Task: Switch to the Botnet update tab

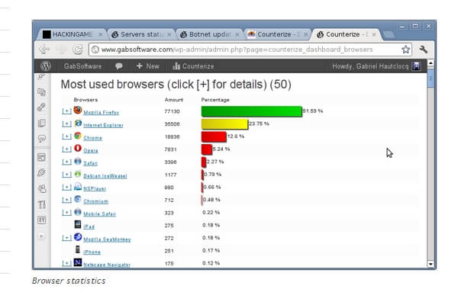Action: coord(210,34)
